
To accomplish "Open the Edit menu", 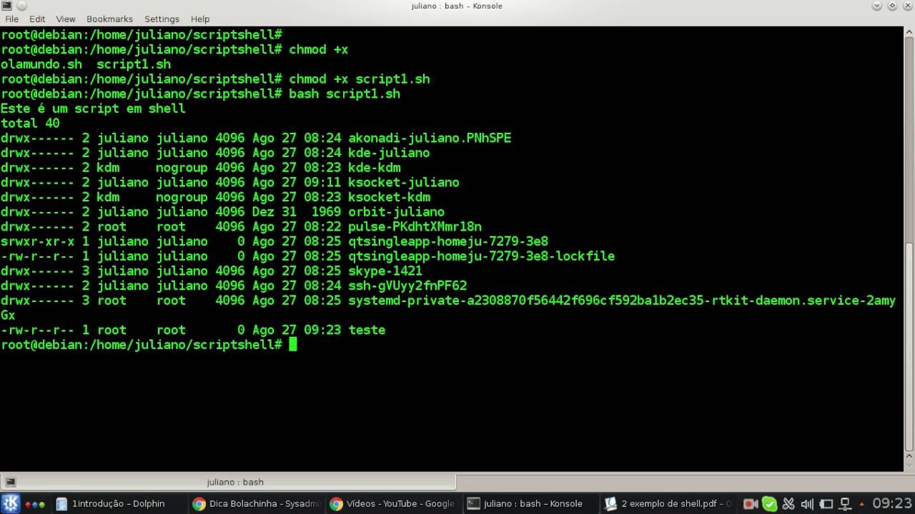I will click(37, 19).
